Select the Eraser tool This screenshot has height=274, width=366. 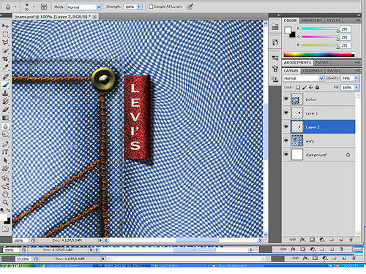5,110
